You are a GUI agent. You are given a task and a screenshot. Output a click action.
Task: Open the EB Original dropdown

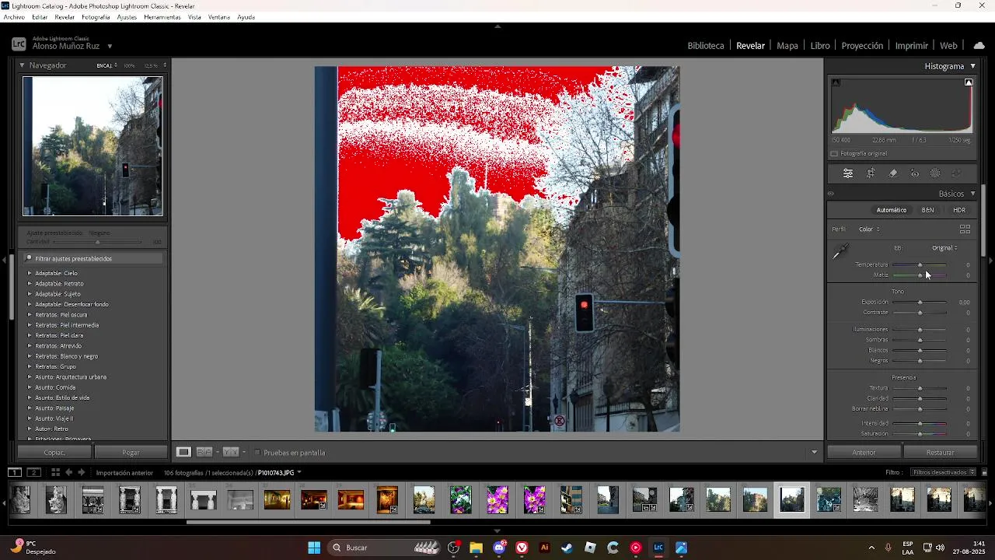(x=945, y=248)
